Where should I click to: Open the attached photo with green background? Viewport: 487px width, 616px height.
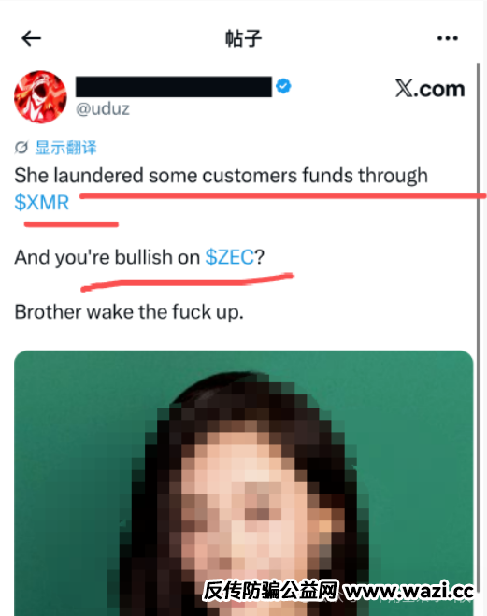click(243, 483)
